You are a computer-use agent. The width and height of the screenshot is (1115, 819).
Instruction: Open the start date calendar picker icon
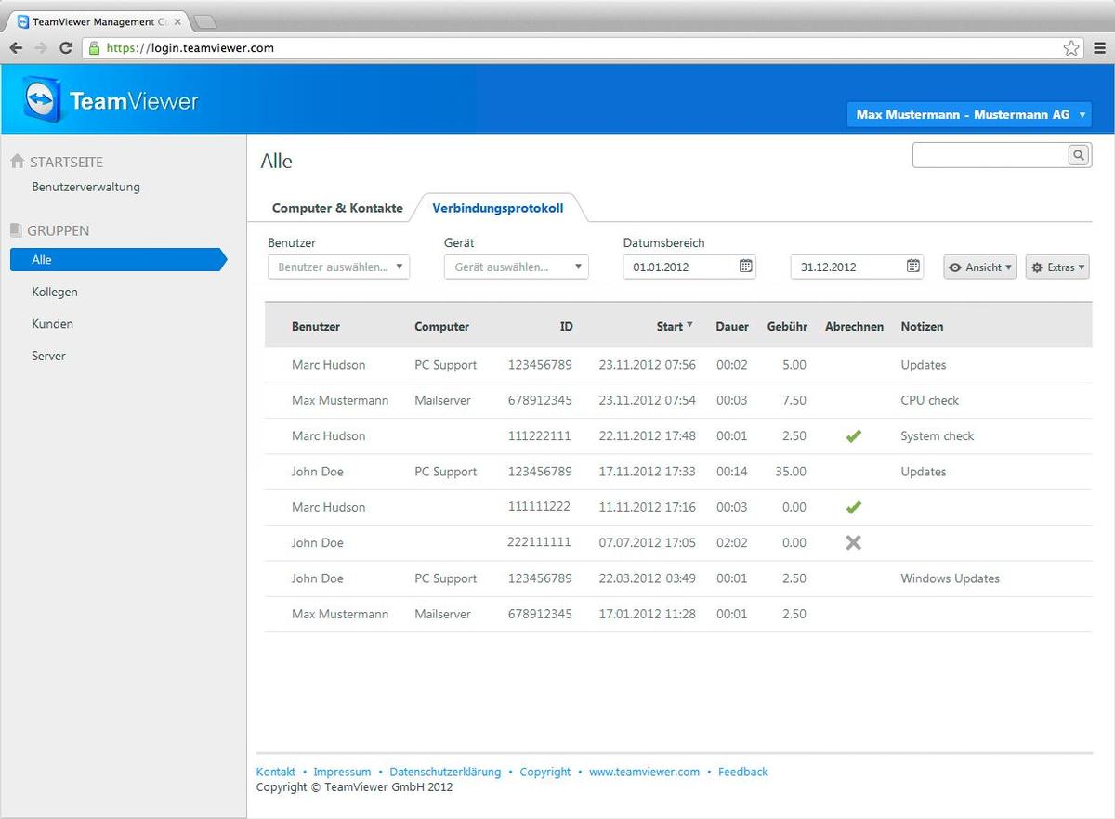click(745, 266)
